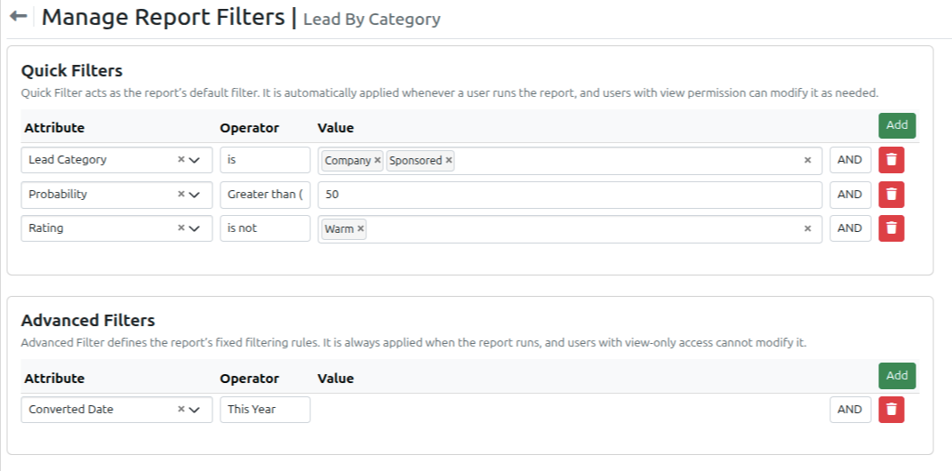Remove the Company tag from value
The width and height of the screenshot is (952, 471).
(x=377, y=160)
